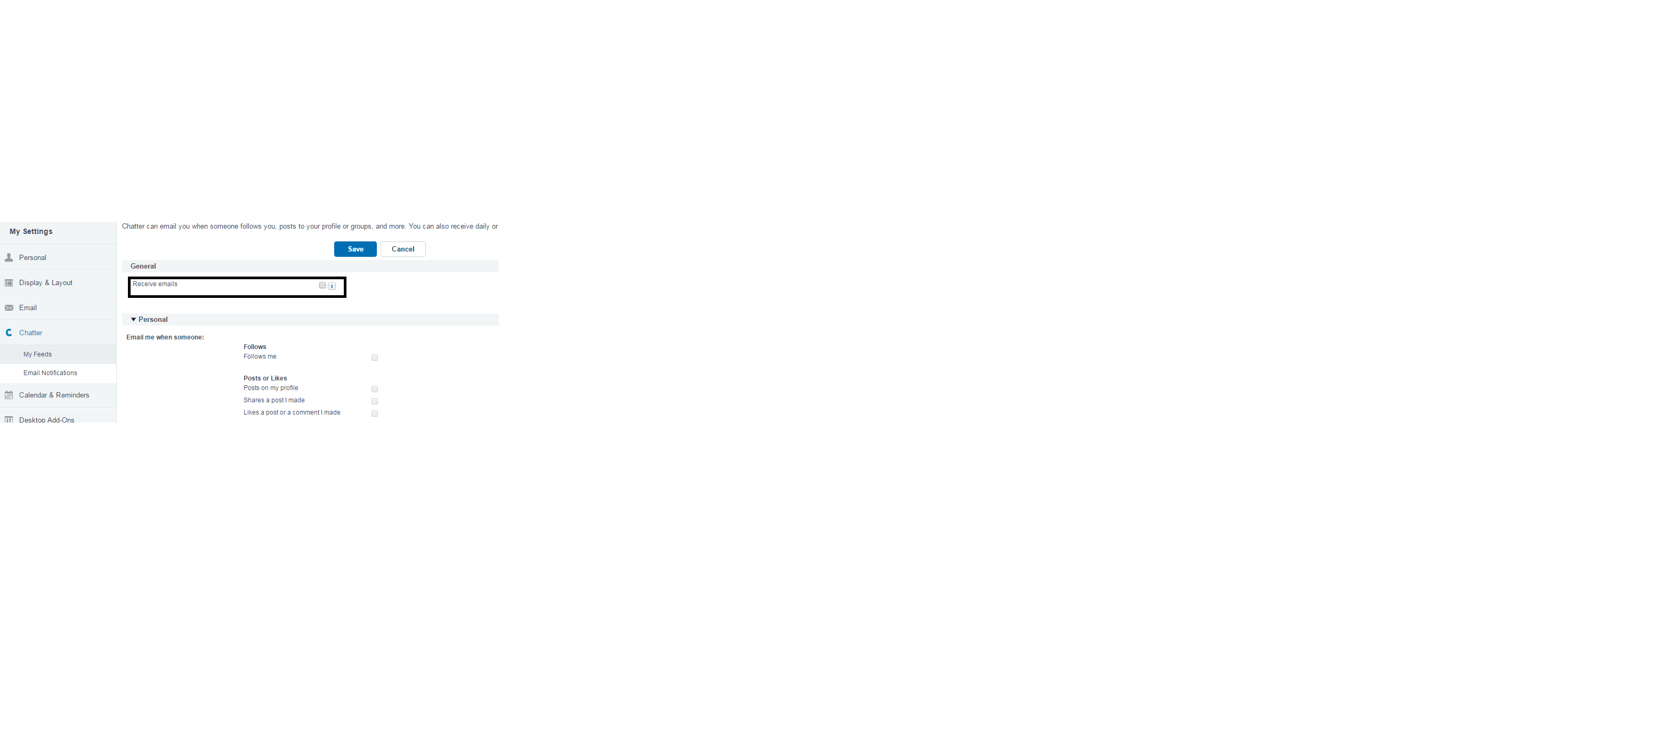Screen dimensions: 1663x729
Task: Toggle the Shares a post I made checkbox
Action: (374, 402)
